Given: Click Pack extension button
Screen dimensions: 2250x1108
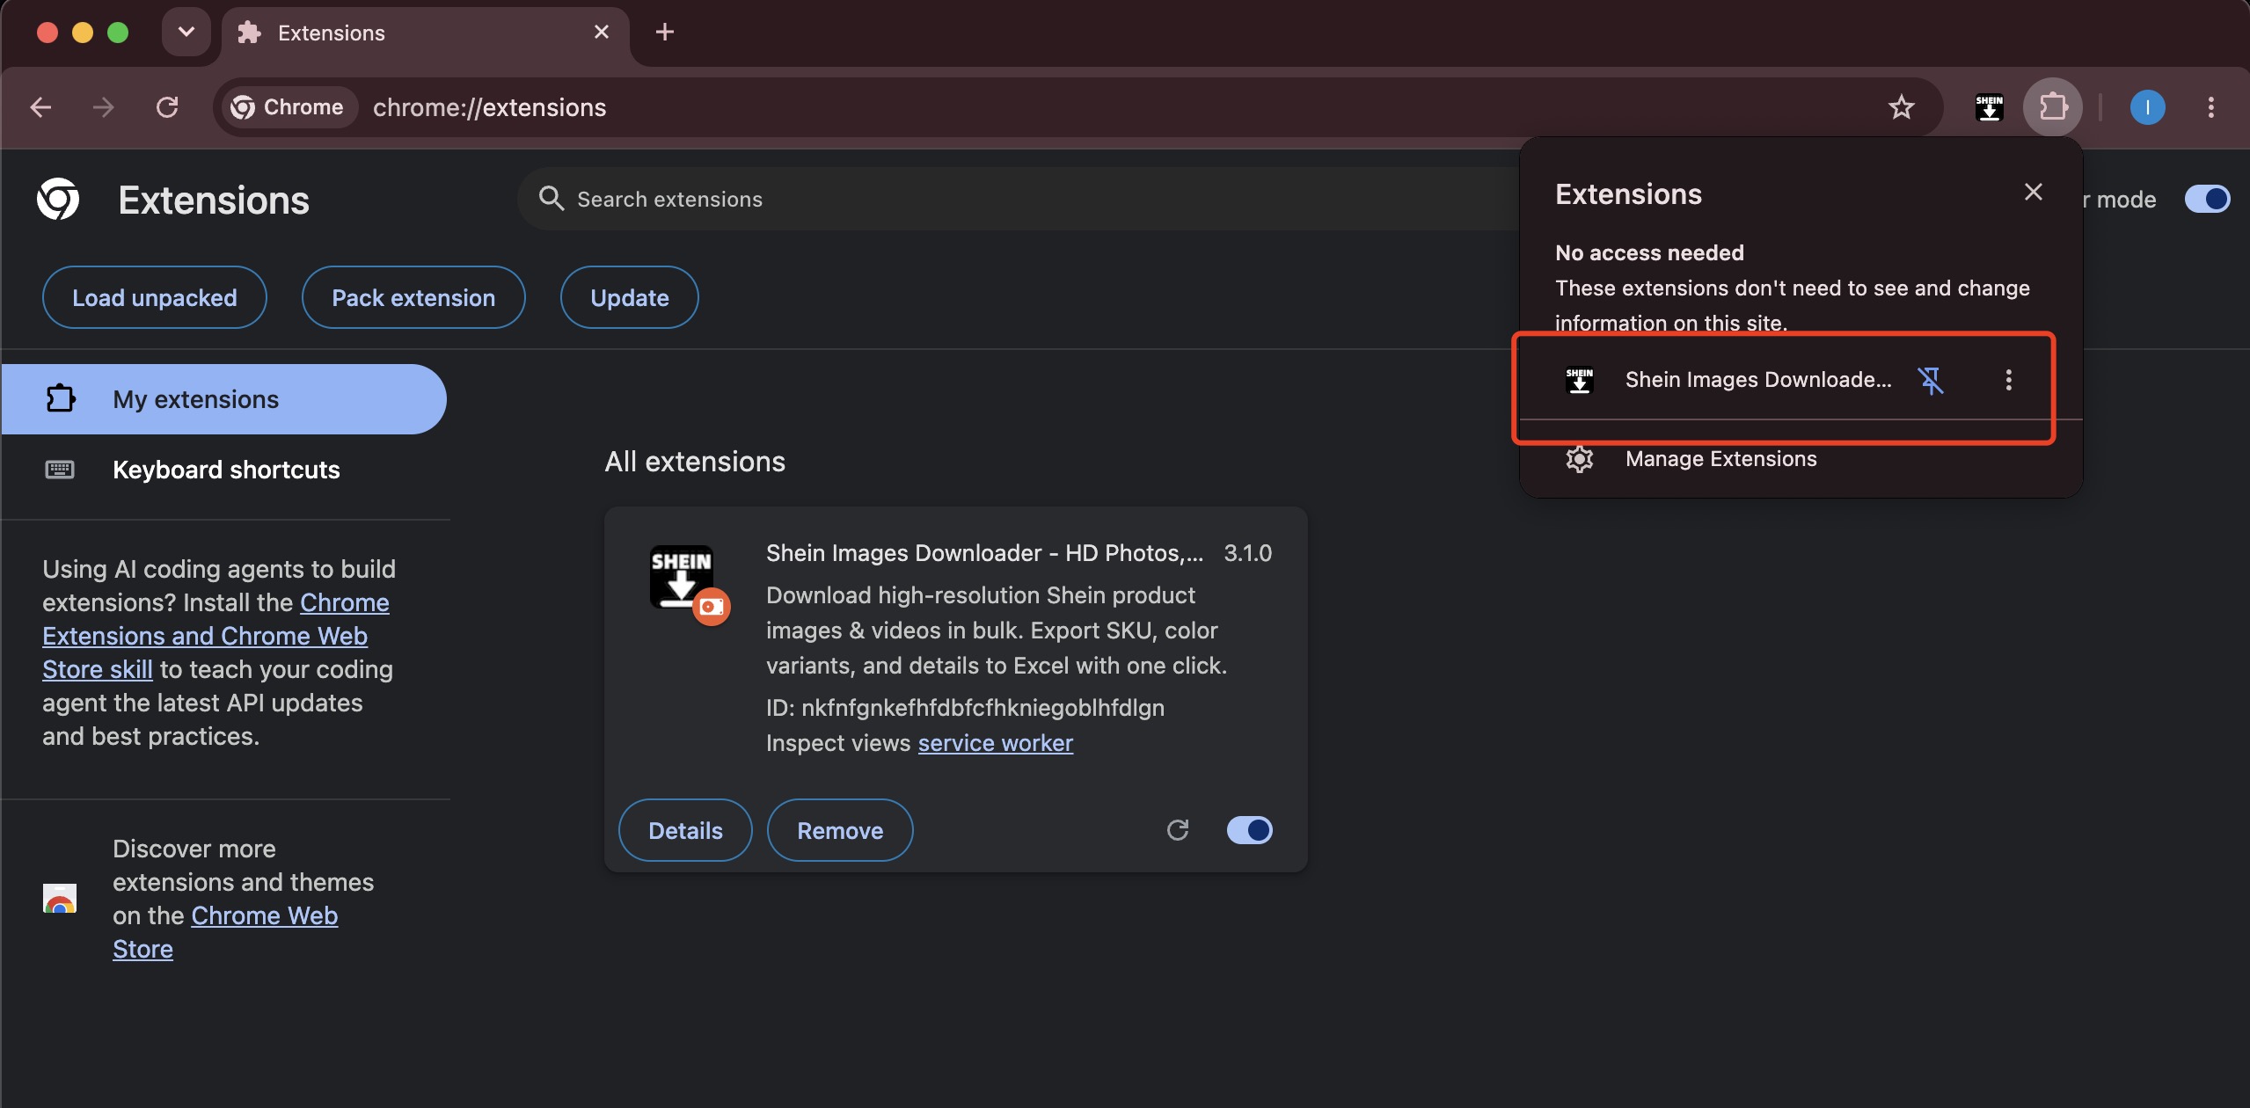Looking at the screenshot, I should [413, 297].
